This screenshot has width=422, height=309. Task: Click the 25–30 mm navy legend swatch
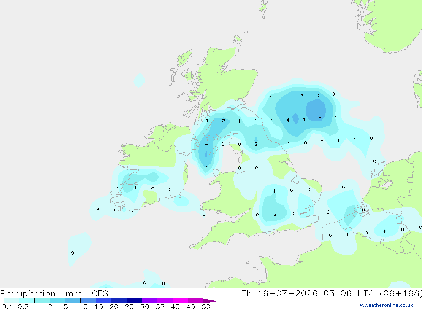tap(134, 301)
